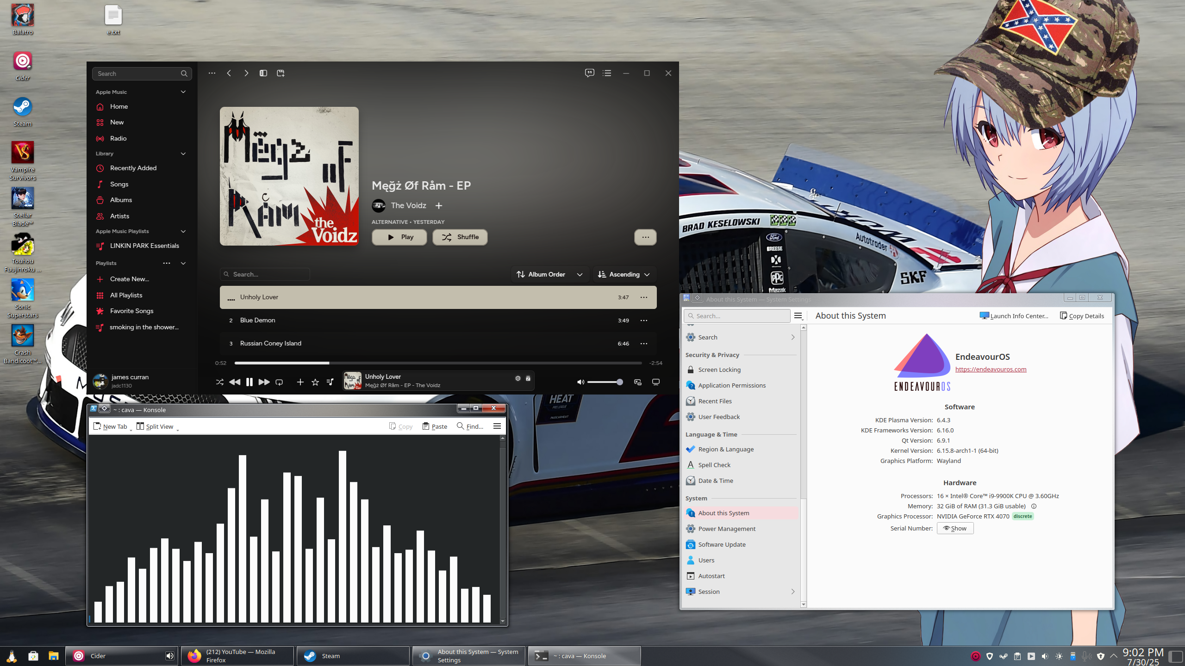Image resolution: width=1185 pixels, height=666 pixels.
Task: Click the Cider volume slider
Action: click(605, 382)
